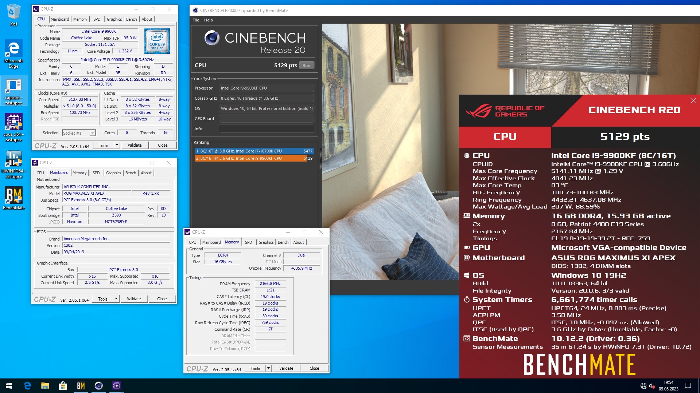Click Validate in Mainboard window
Viewport: 700px width, 393px height.
[134, 299]
